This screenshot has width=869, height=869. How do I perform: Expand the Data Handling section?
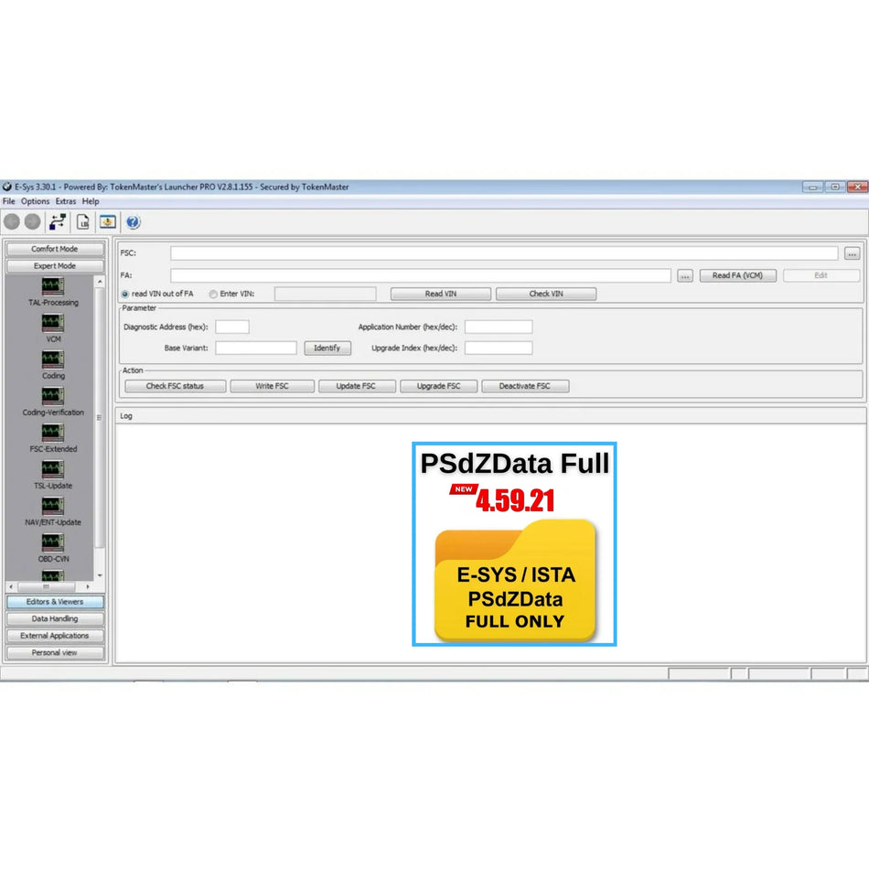pyautogui.click(x=55, y=618)
